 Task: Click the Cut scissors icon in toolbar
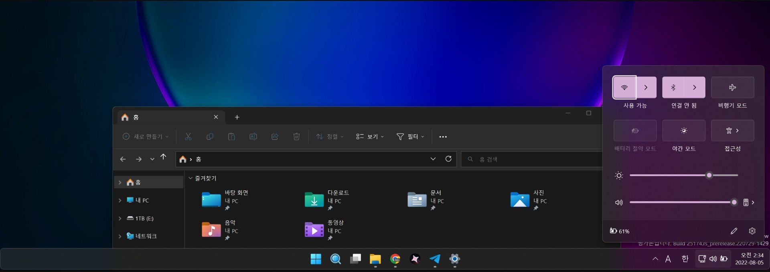188,137
